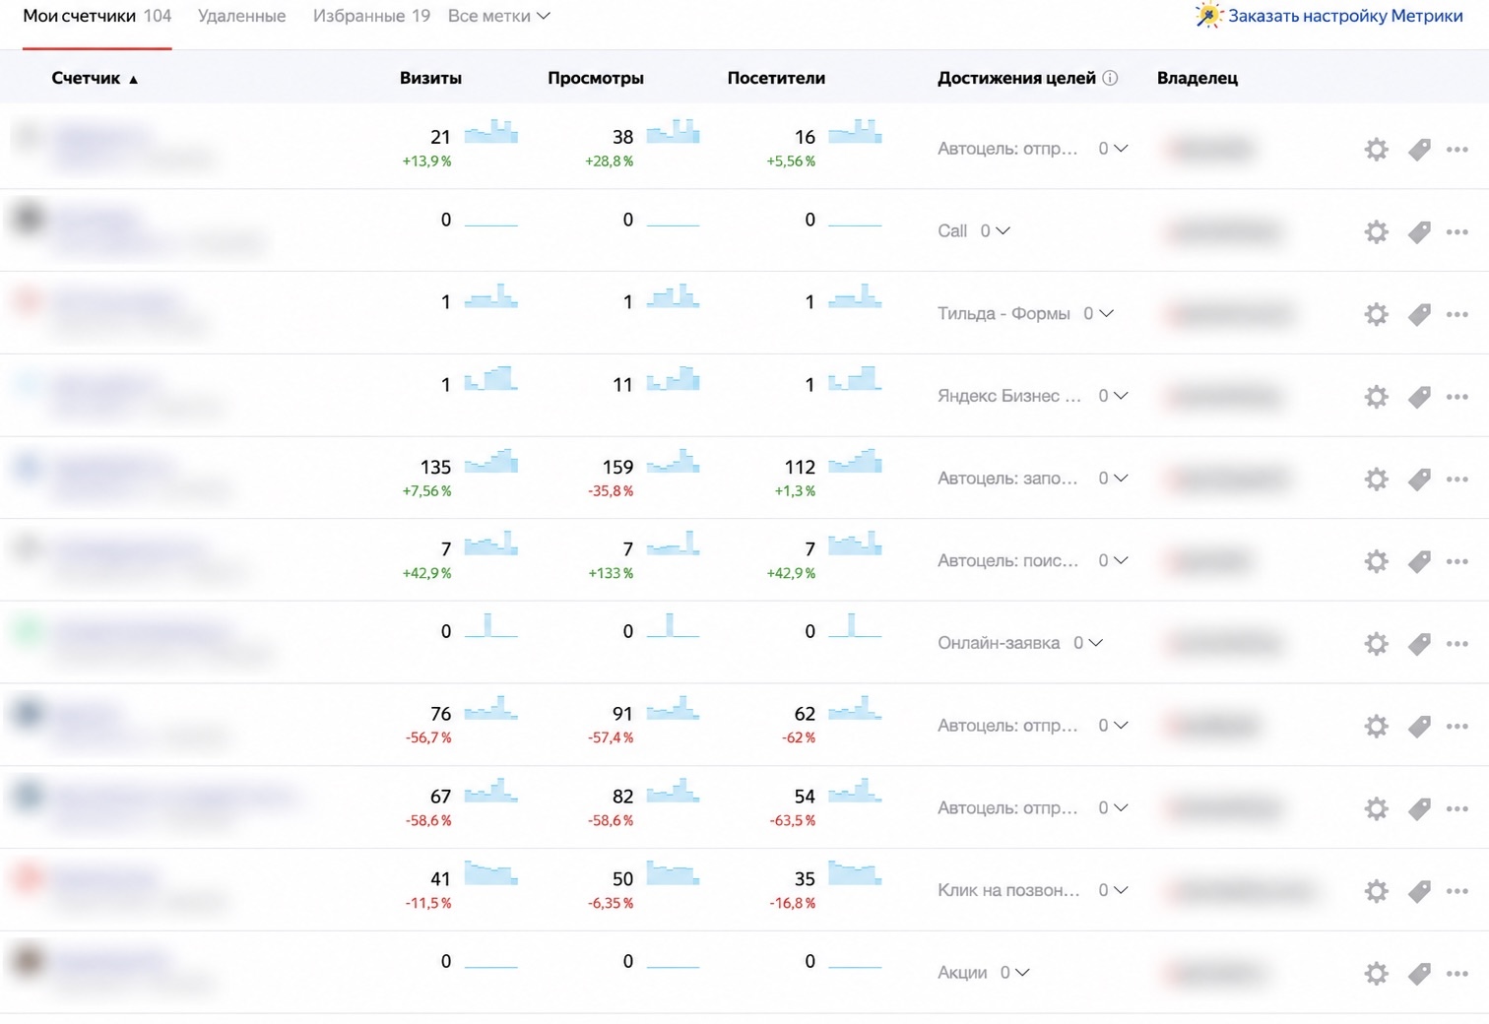Viewport: 1489px width, 1024px height.
Task: Click the +13,9 % visits change value
Action: [426, 161]
